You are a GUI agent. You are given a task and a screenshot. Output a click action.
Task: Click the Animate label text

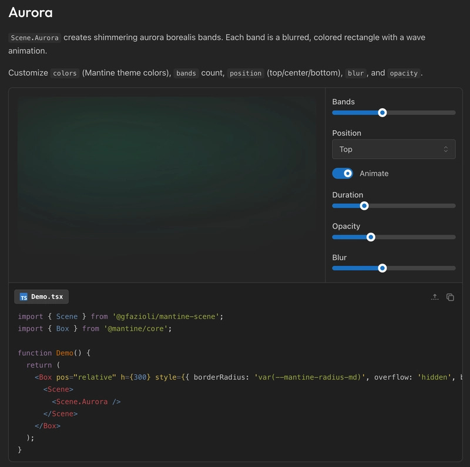(x=374, y=174)
